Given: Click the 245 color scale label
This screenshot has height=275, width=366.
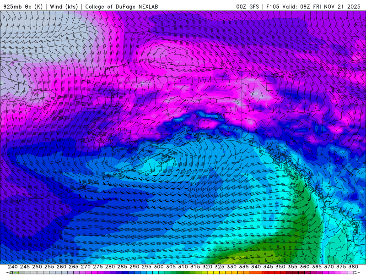Looking at the screenshot, I should [x=25, y=267].
